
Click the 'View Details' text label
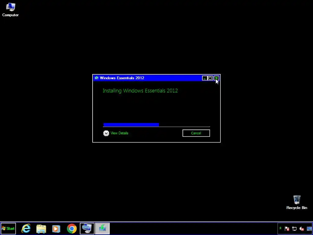click(x=120, y=133)
